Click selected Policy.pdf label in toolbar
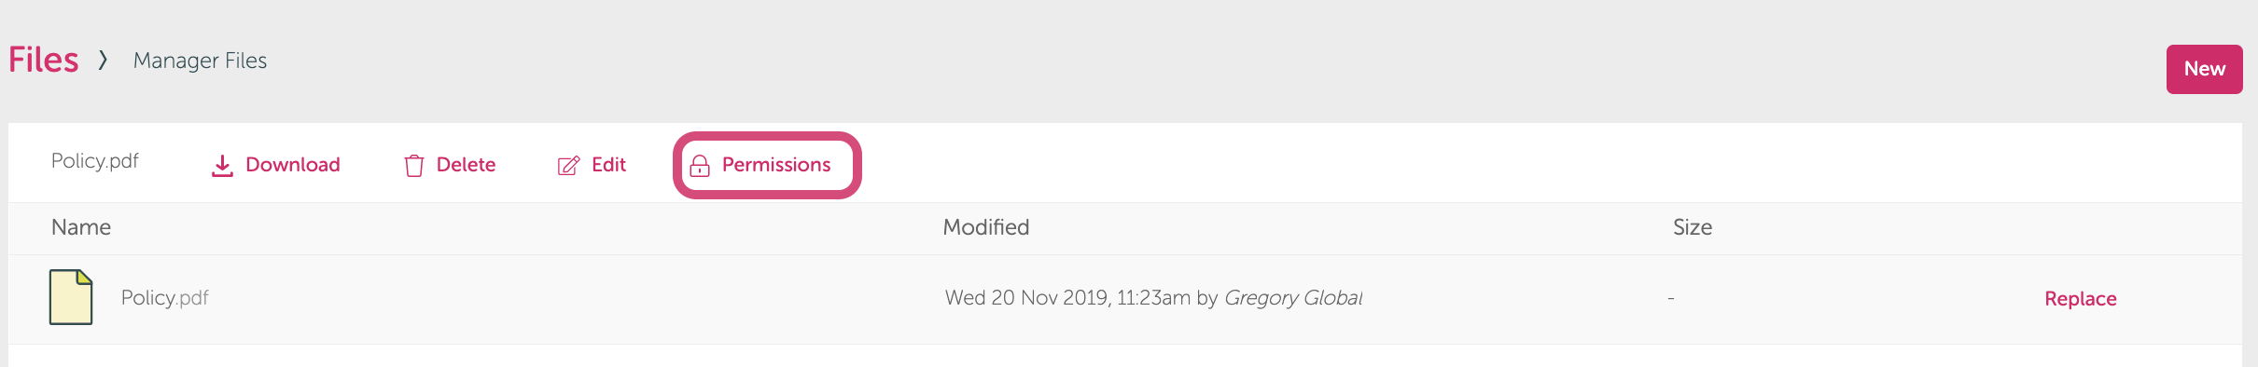Screen dimensions: 2258x367 95,161
